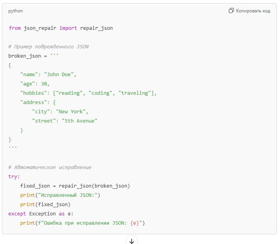Image resolution: width=280 pixels, height=244 pixels.
Task: Click the "John Doe" string value
Action: (59, 74)
